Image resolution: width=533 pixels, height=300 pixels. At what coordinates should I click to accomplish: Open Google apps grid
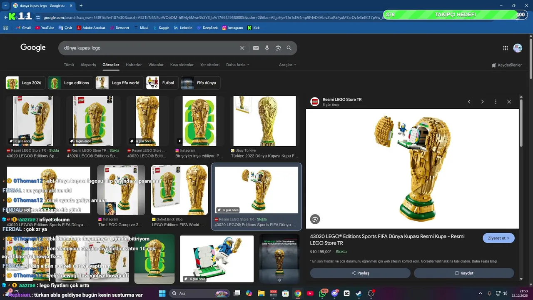point(506,48)
